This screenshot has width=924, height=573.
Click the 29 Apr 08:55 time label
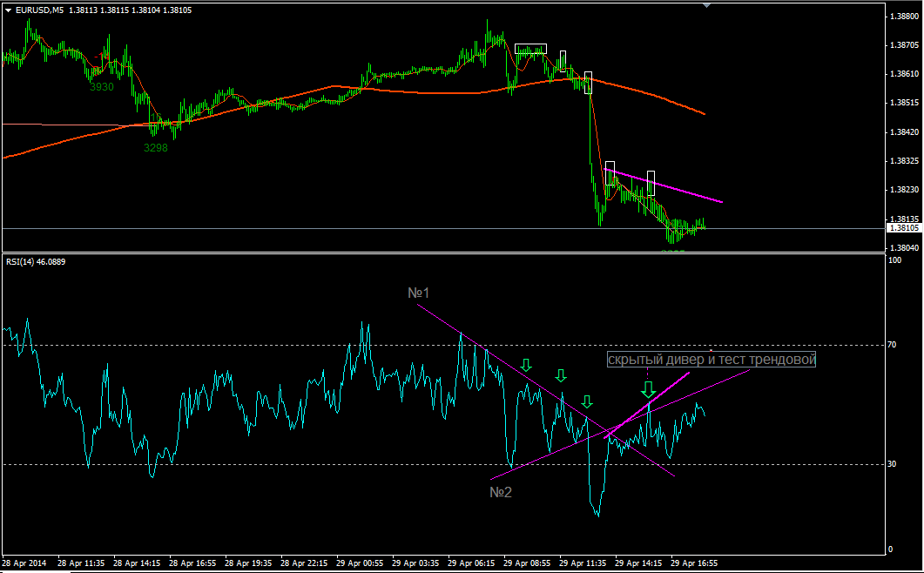tap(527, 563)
